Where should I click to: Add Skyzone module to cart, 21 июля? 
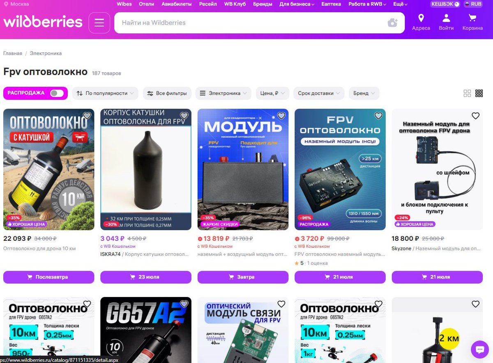[437, 277]
